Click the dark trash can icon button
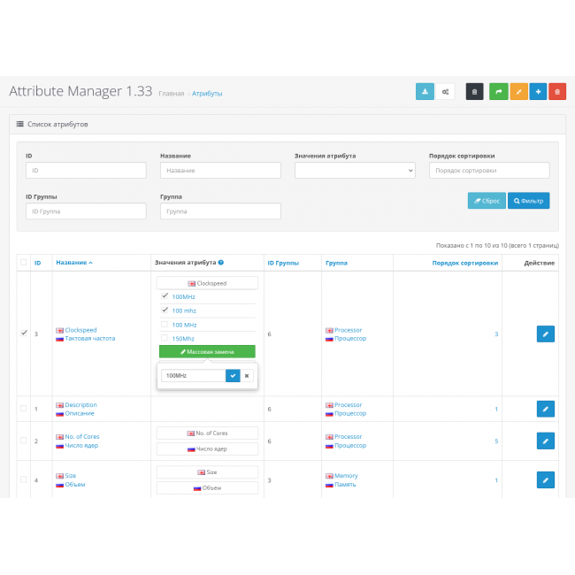Screen dimensions: 575x575 tap(474, 91)
